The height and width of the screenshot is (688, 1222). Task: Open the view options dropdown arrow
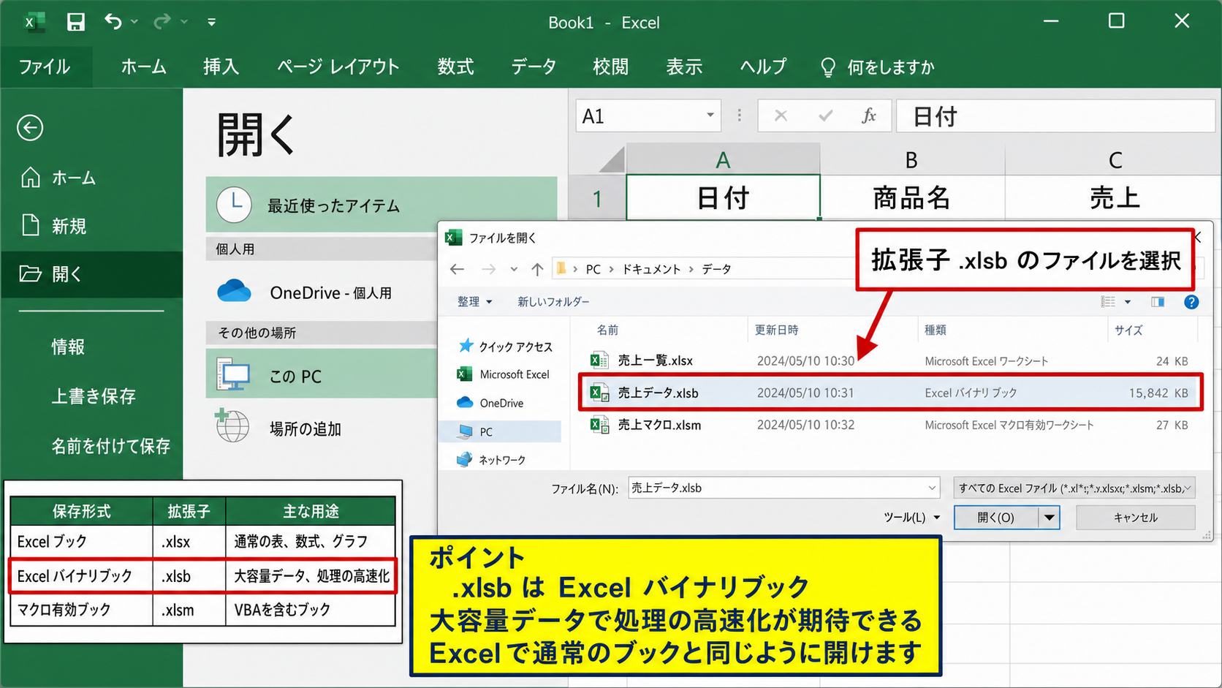point(1128,301)
